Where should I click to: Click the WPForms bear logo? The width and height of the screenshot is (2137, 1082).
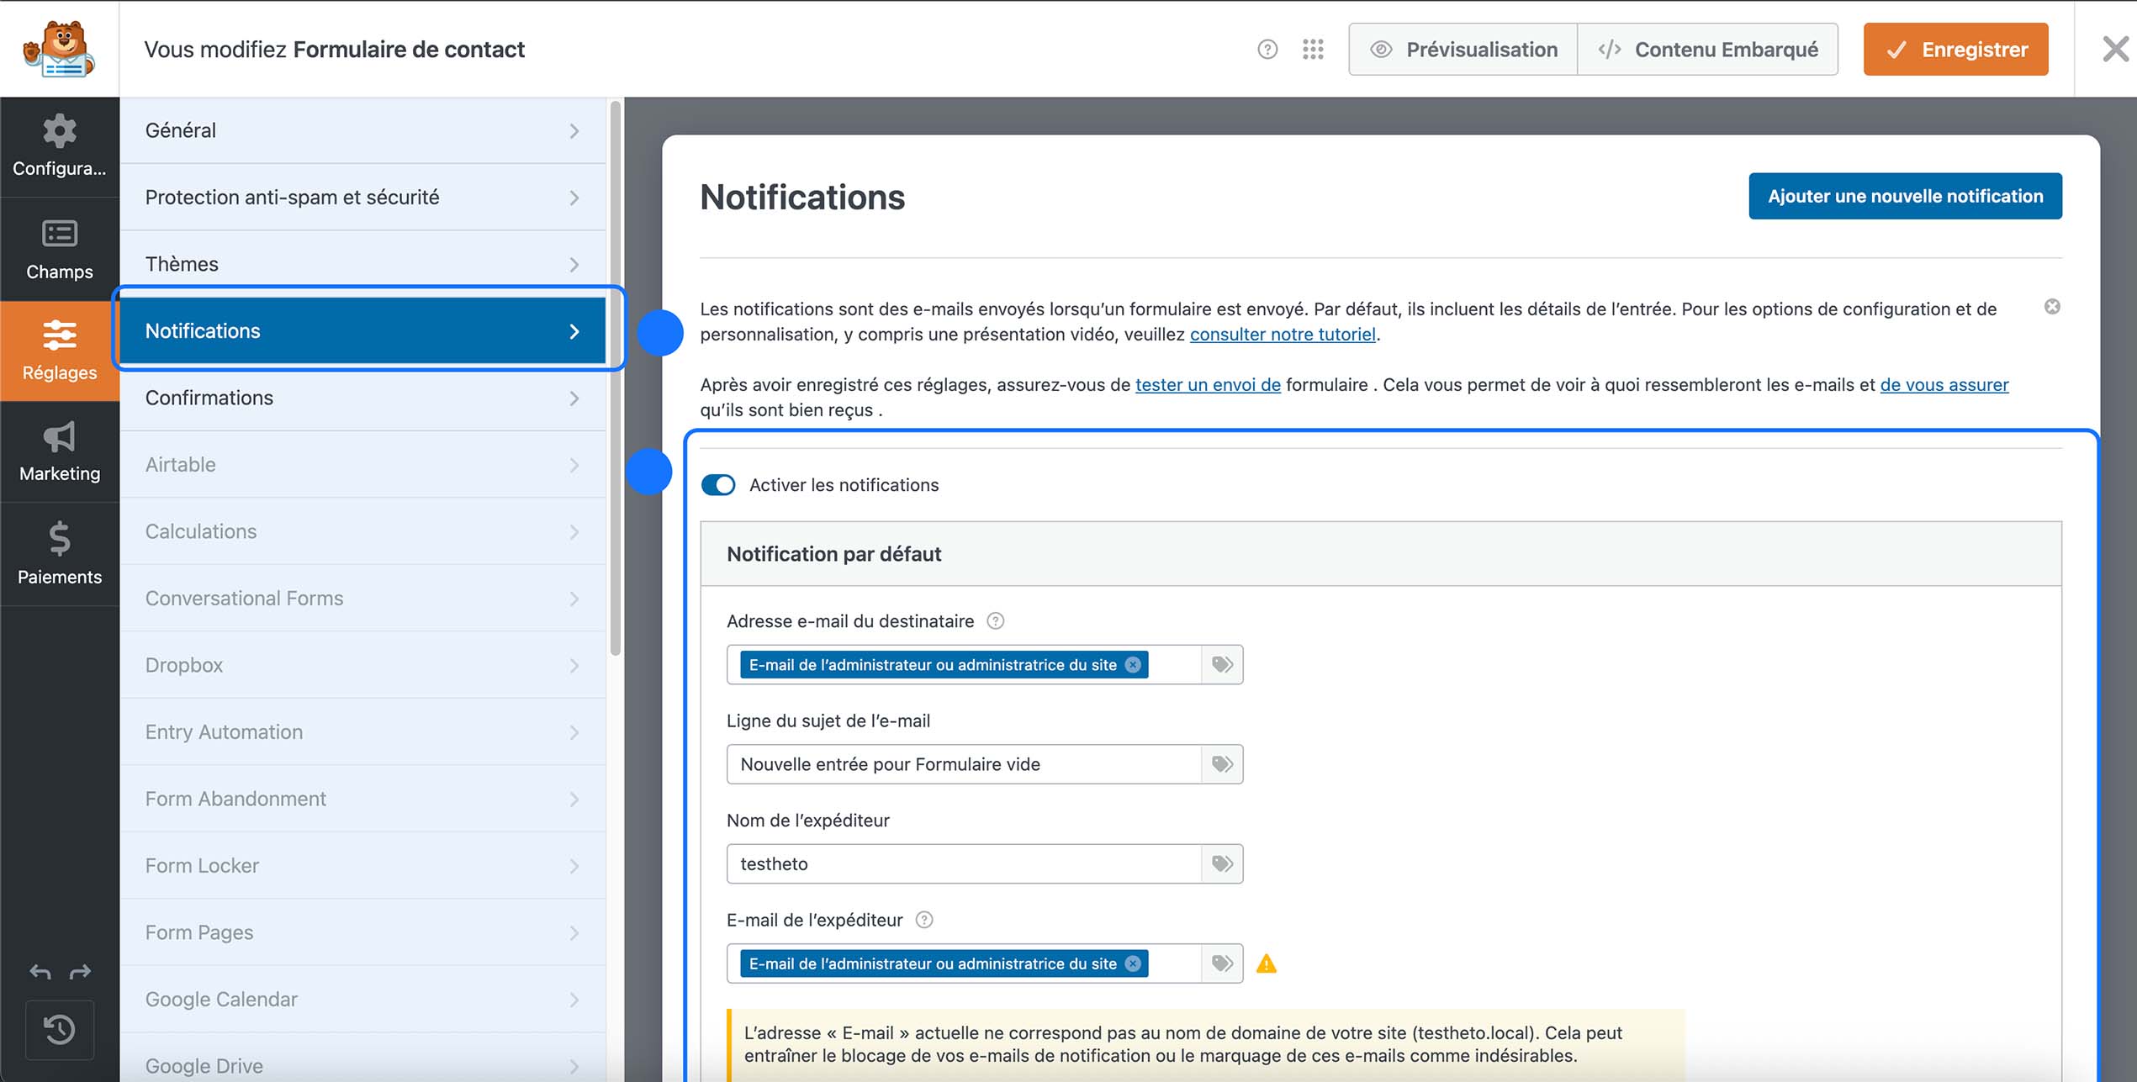[x=59, y=48]
